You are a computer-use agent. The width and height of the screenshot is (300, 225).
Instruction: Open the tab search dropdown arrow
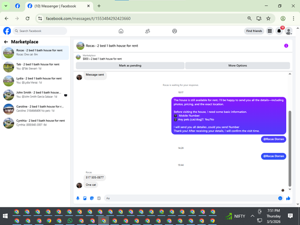coord(6,6)
